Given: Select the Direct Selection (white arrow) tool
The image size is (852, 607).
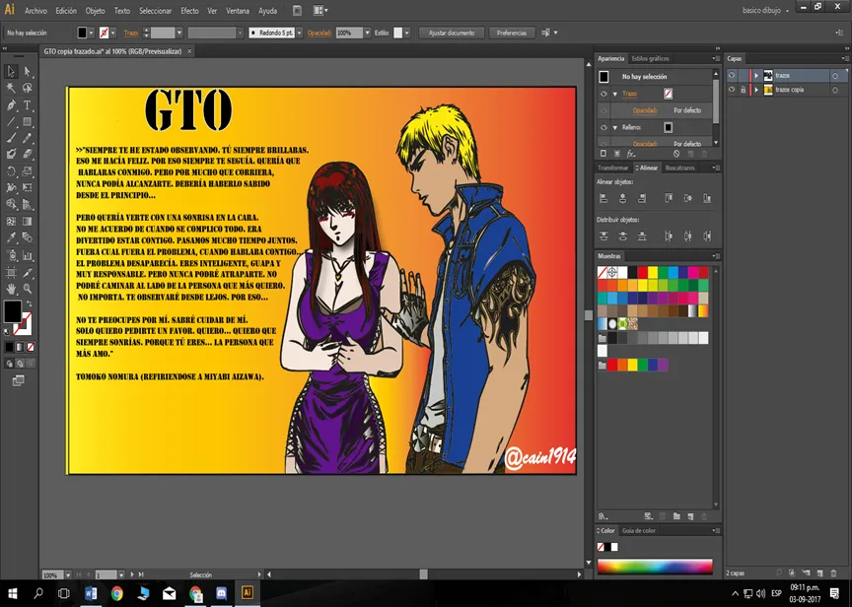Looking at the screenshot, I should [28, 71].
